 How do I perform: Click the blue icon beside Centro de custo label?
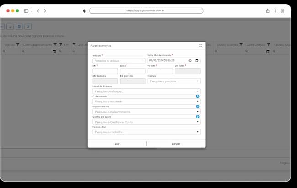coord(197,117)
